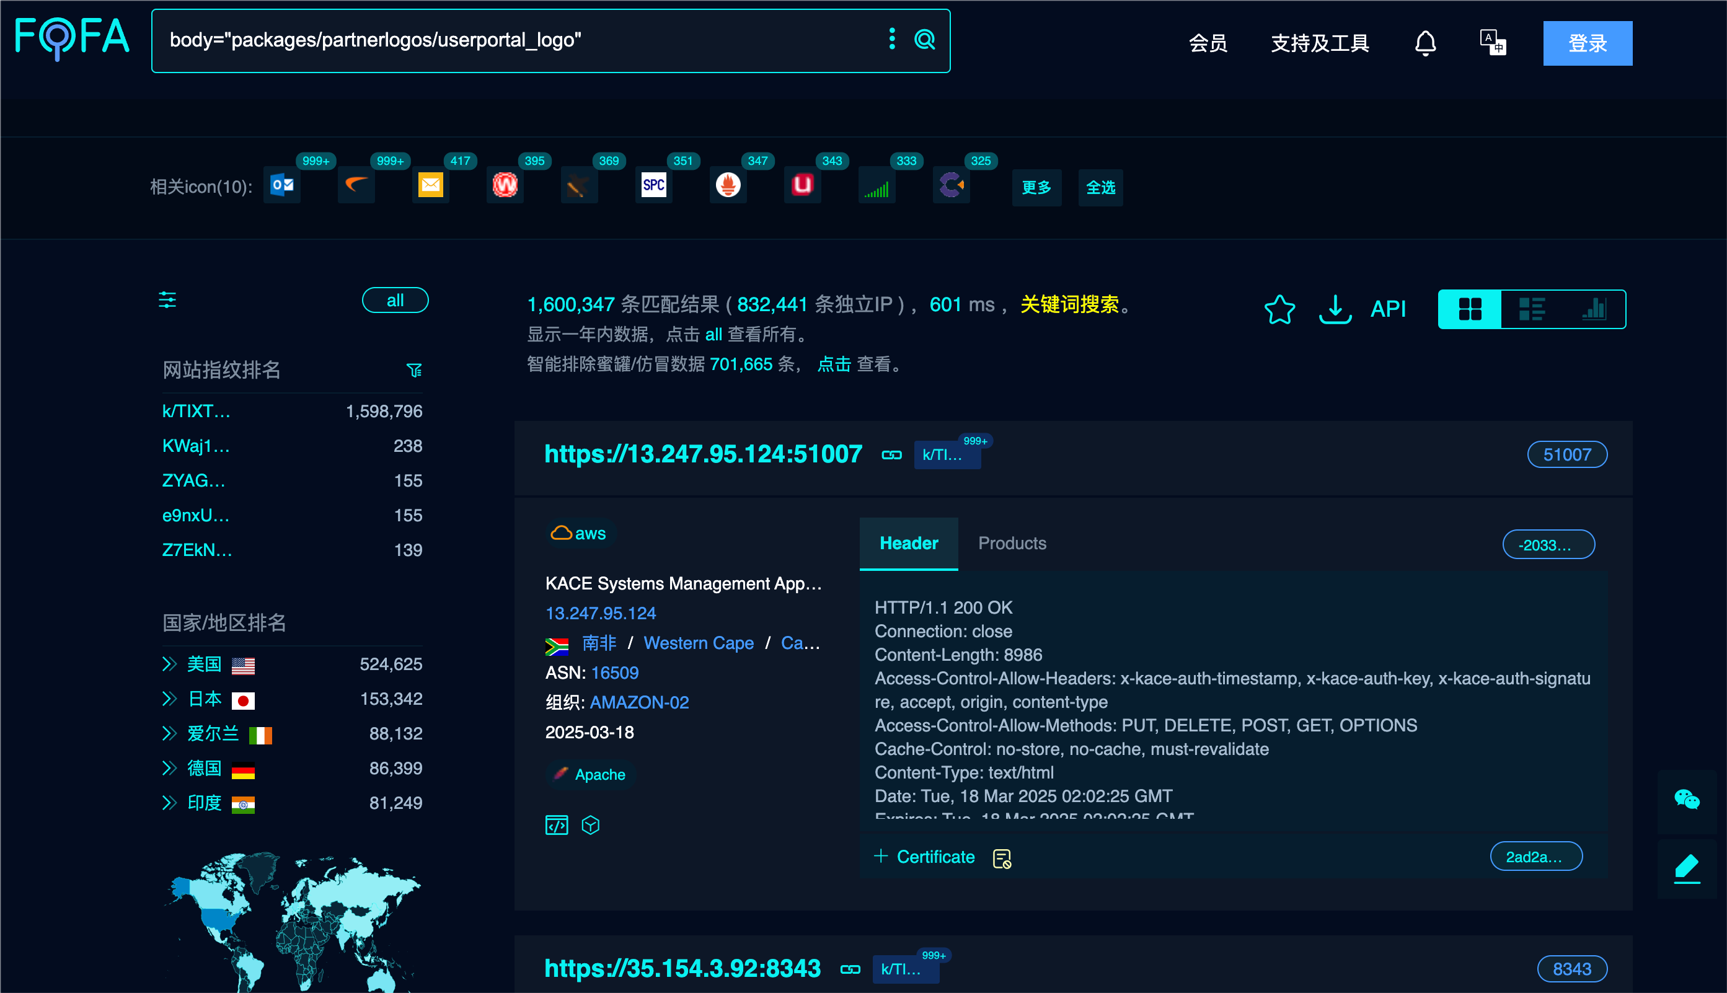Click the fingerprint ranking filter icon
The width and height of the screenshot is (1727, 993).
414,370
